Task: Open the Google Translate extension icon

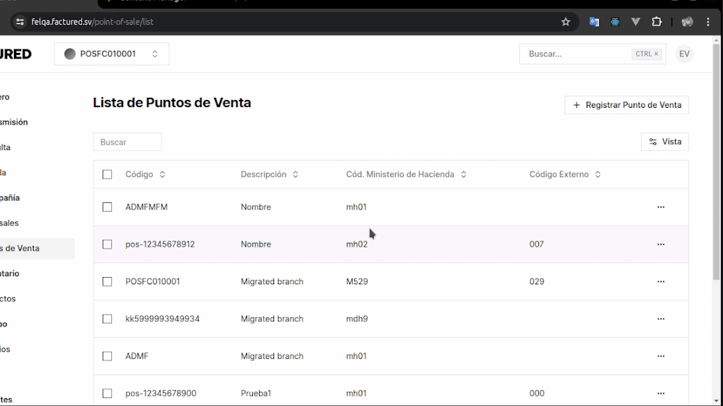Action: tap(594, 21)
